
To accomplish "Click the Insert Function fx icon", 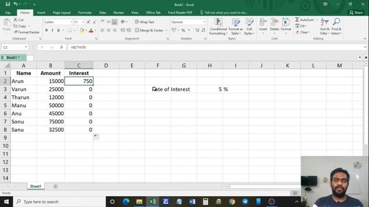I will (62, 47).
